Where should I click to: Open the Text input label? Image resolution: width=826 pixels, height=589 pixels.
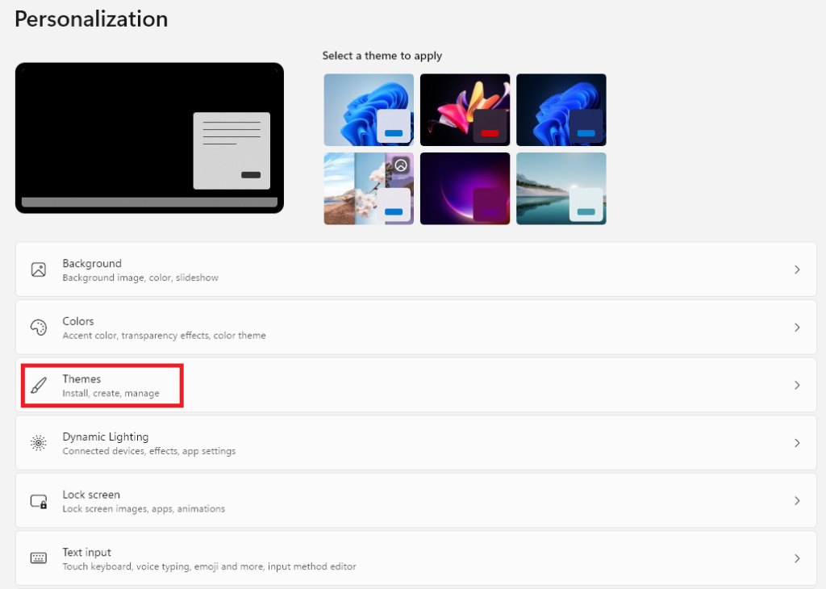click(87, 552)
